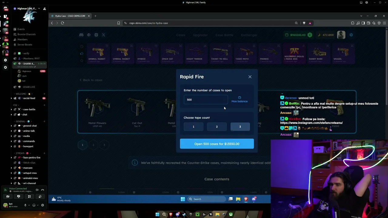388x218 pixels.
Task: Close the Rapid Fire dialog
Action: (250, 77)
